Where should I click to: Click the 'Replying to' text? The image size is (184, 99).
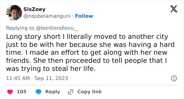[20, 28]
